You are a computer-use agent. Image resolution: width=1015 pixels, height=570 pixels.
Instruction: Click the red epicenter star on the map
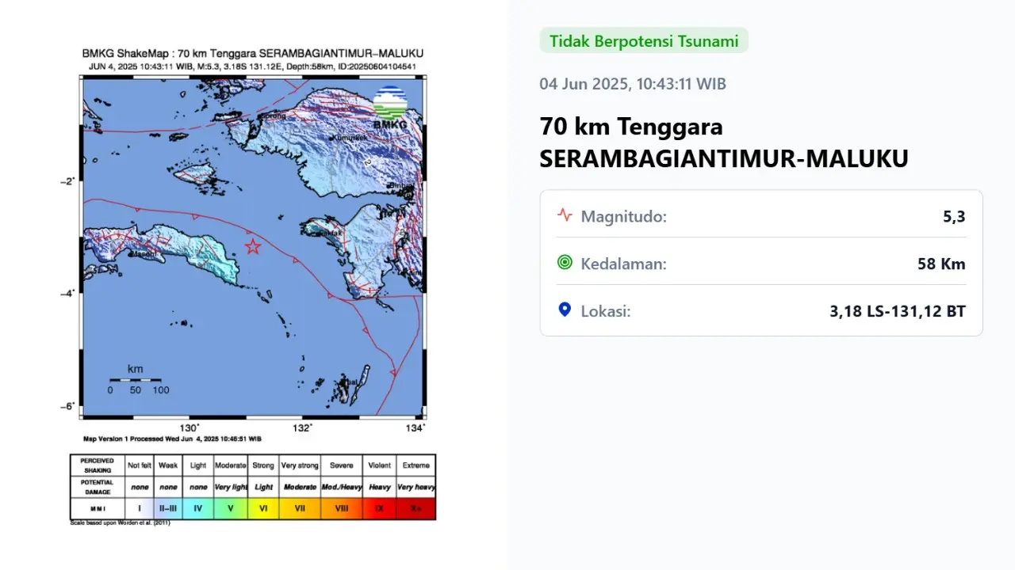tap(253, 246)
